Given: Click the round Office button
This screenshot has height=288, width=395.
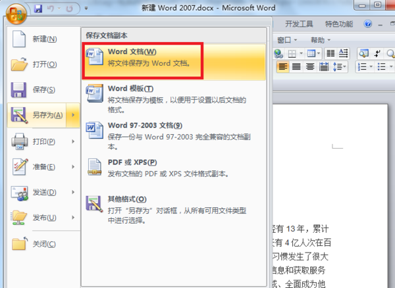Looking at the screenshot, I should [x=16, y=14].
